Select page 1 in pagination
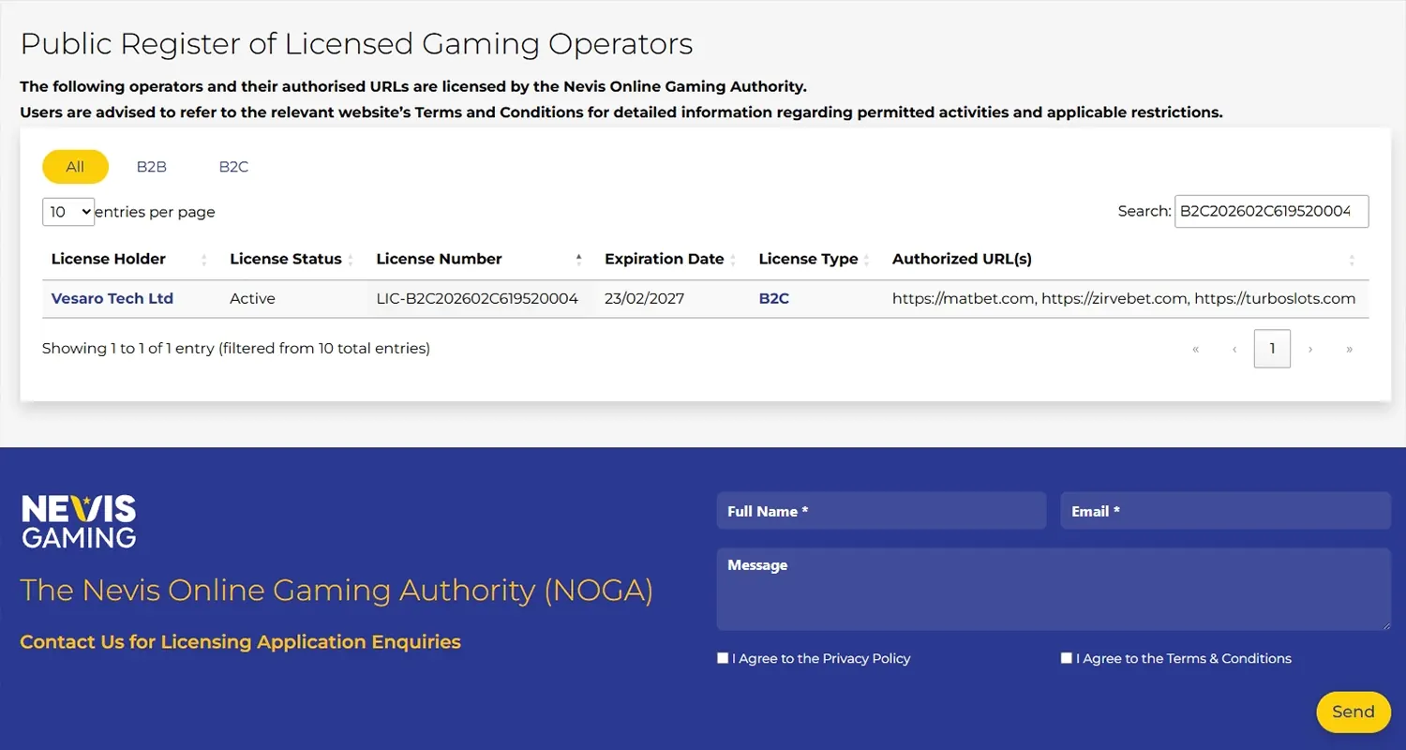The height and width of the screenshot is (750, 1406). [x=1272, y=349]
